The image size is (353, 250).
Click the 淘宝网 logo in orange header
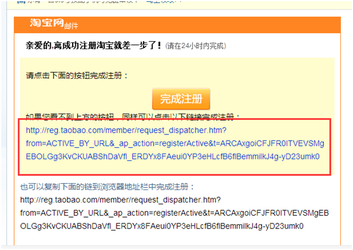click(47, 23)
